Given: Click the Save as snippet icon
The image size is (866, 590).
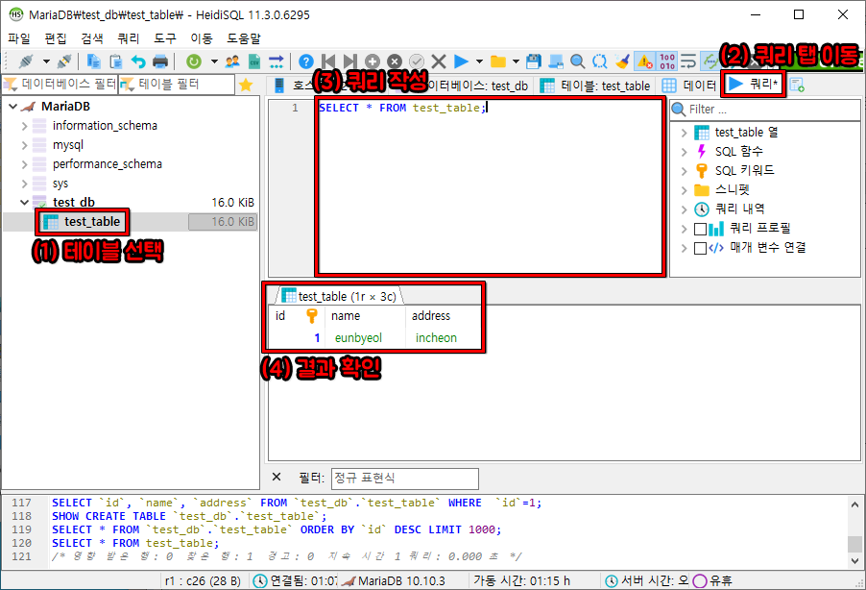Looking at the screenshot, I should pos(556,61).
